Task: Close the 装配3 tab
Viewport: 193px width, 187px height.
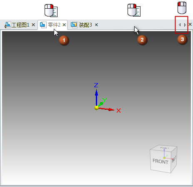Action: pos(96,25)
